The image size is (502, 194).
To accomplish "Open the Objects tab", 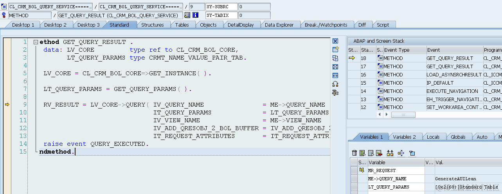I will click(x=208, y=25).
